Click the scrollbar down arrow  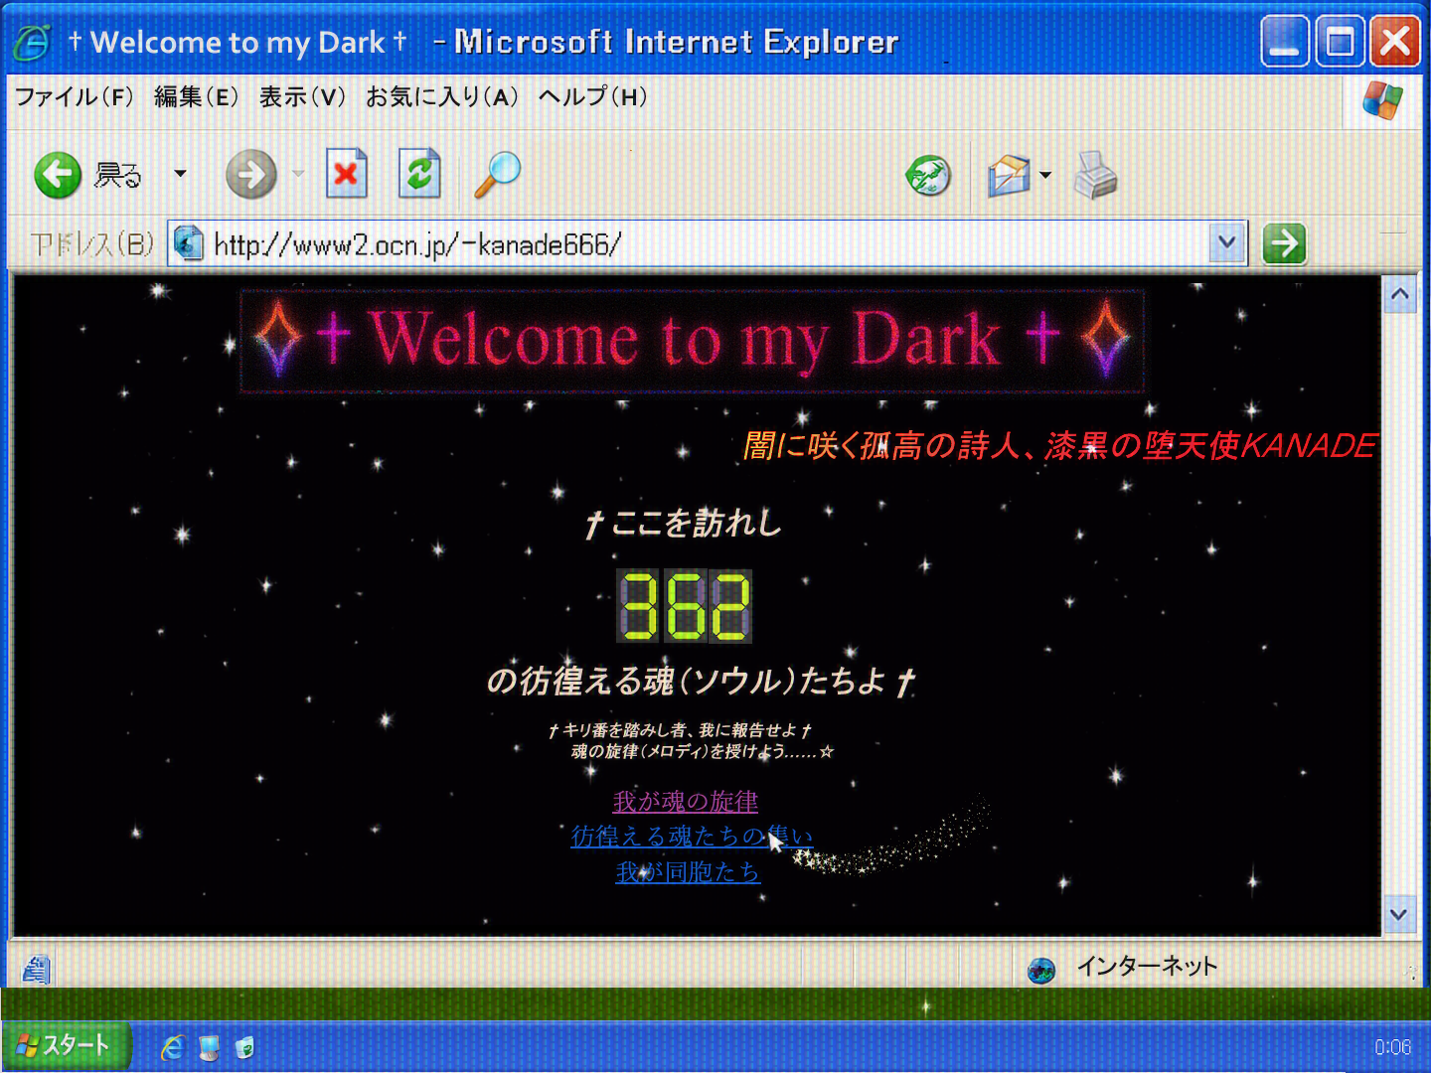[x=1399, y=914]
